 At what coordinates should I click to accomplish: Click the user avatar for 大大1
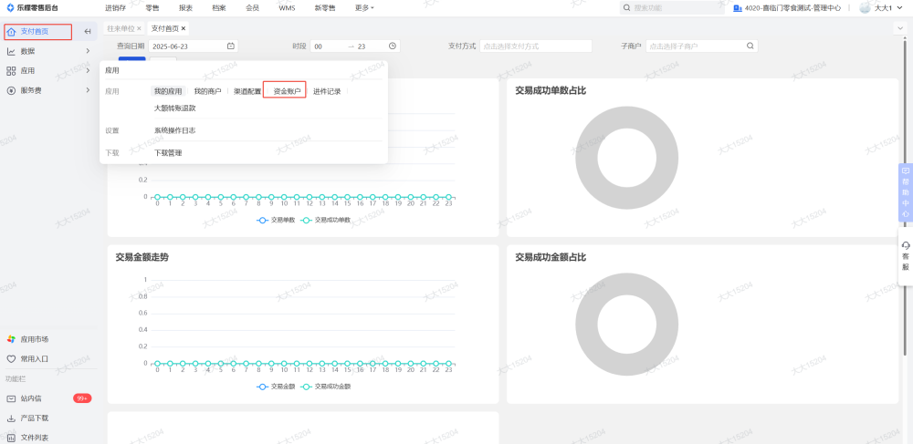point(865,8)
